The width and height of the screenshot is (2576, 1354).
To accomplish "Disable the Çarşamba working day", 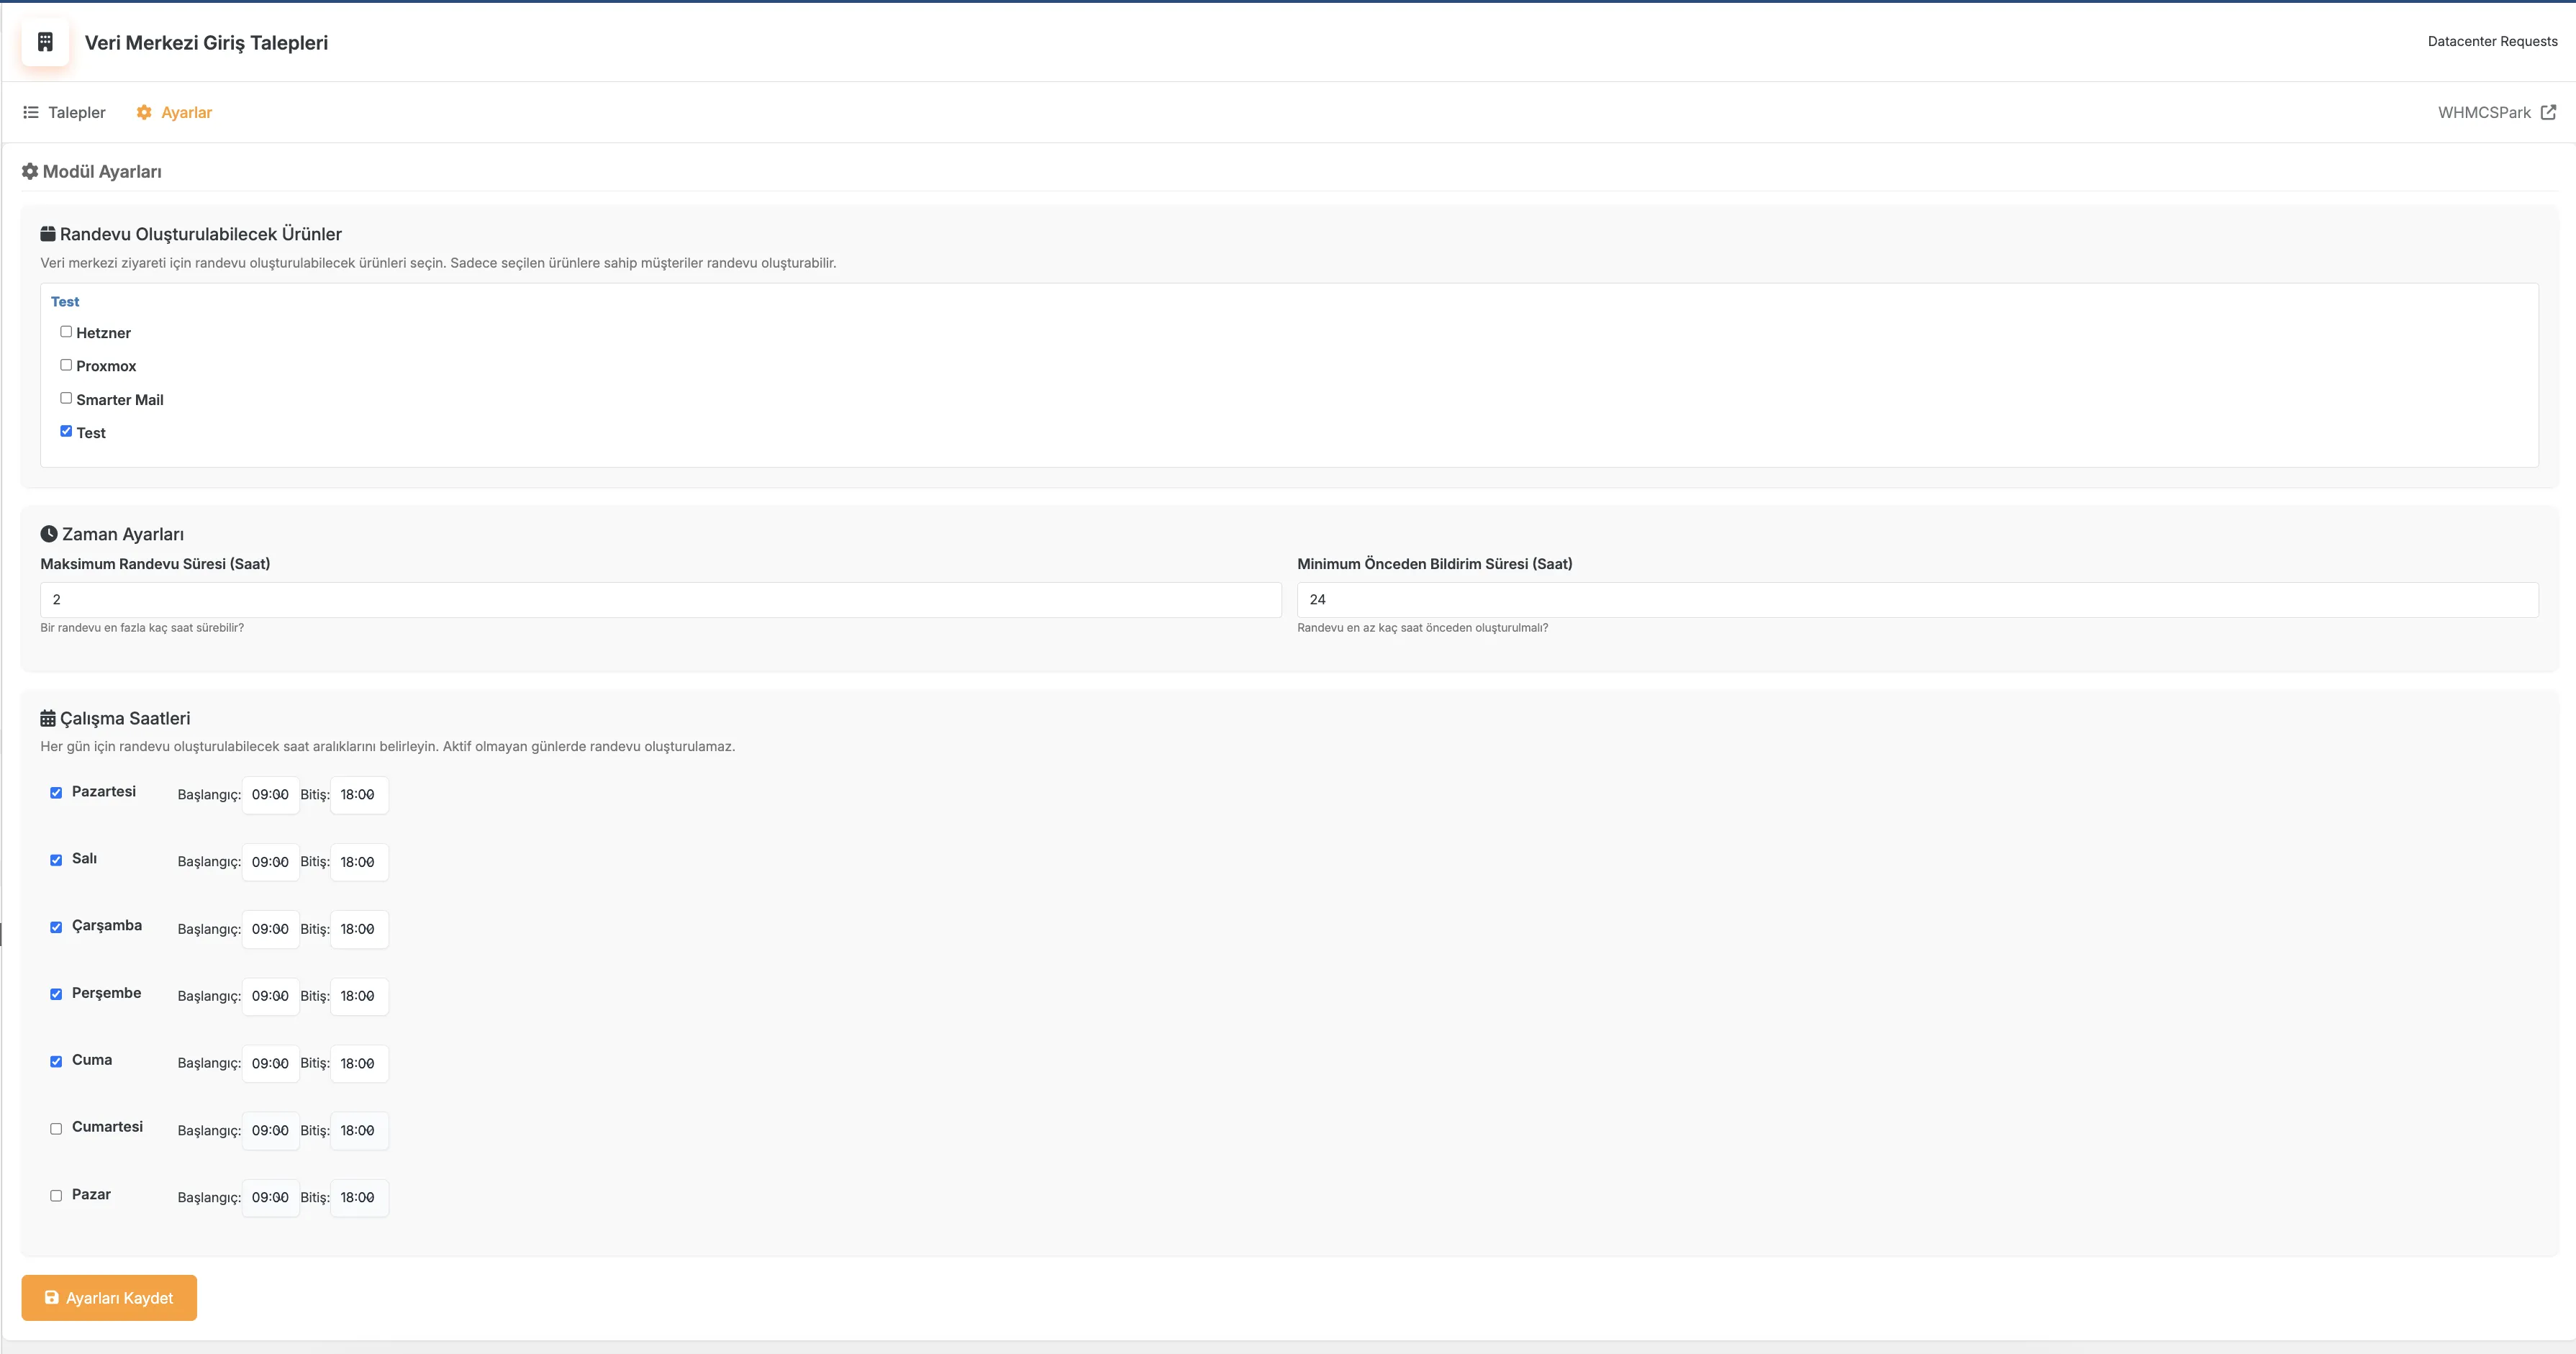I will pos(56,927).
